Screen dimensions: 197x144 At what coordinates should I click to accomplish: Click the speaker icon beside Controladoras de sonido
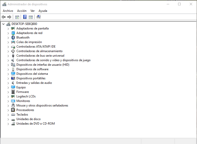click(x=13, y=60)
